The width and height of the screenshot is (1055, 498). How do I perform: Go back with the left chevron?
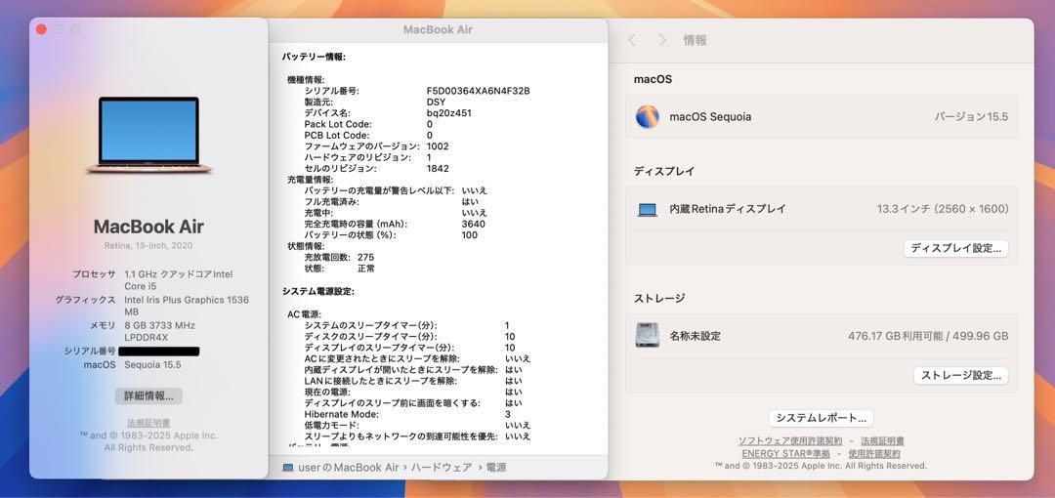pos(632,40)
